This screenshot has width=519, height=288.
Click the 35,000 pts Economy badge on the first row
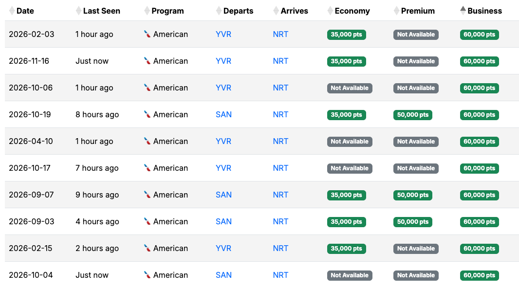click(346, 34)
